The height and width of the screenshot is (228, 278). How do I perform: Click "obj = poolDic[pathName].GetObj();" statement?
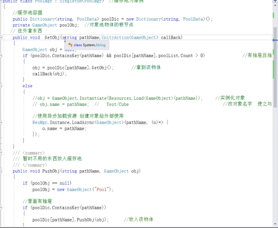(x=73, y=68)
